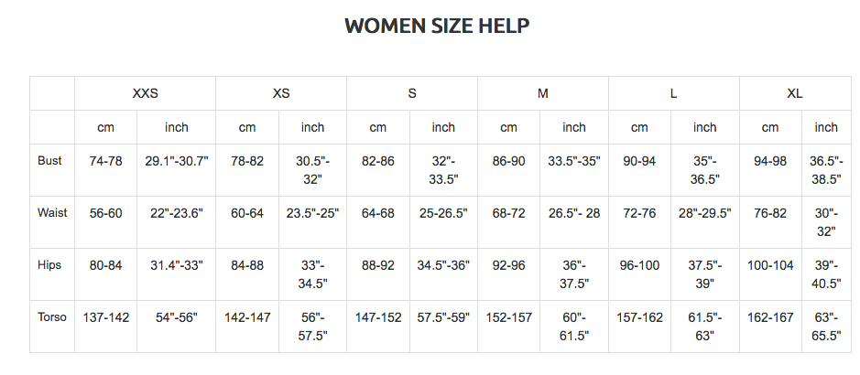Select the 57.5"-59" torso inch cell
860x375 pixels.
pyautogui.click(x=443, y=317)
